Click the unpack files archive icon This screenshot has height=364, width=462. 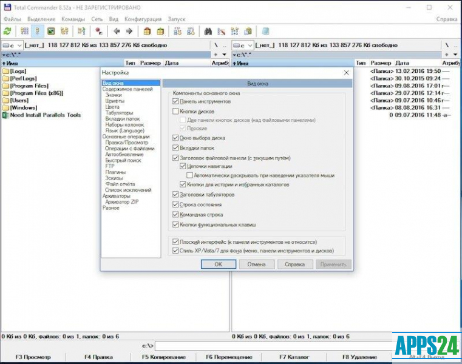160,31
